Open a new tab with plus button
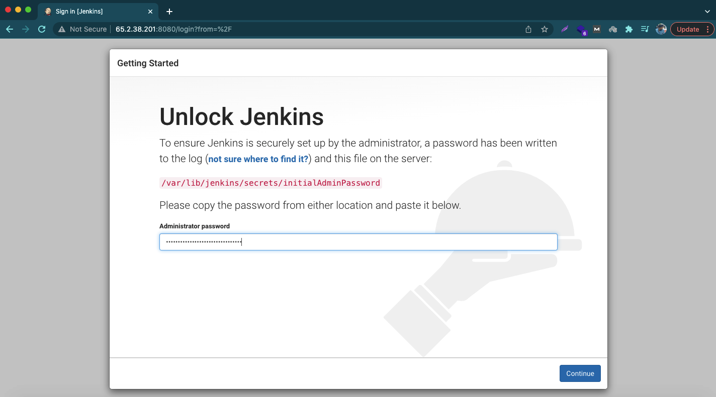 tap(169, 11)
